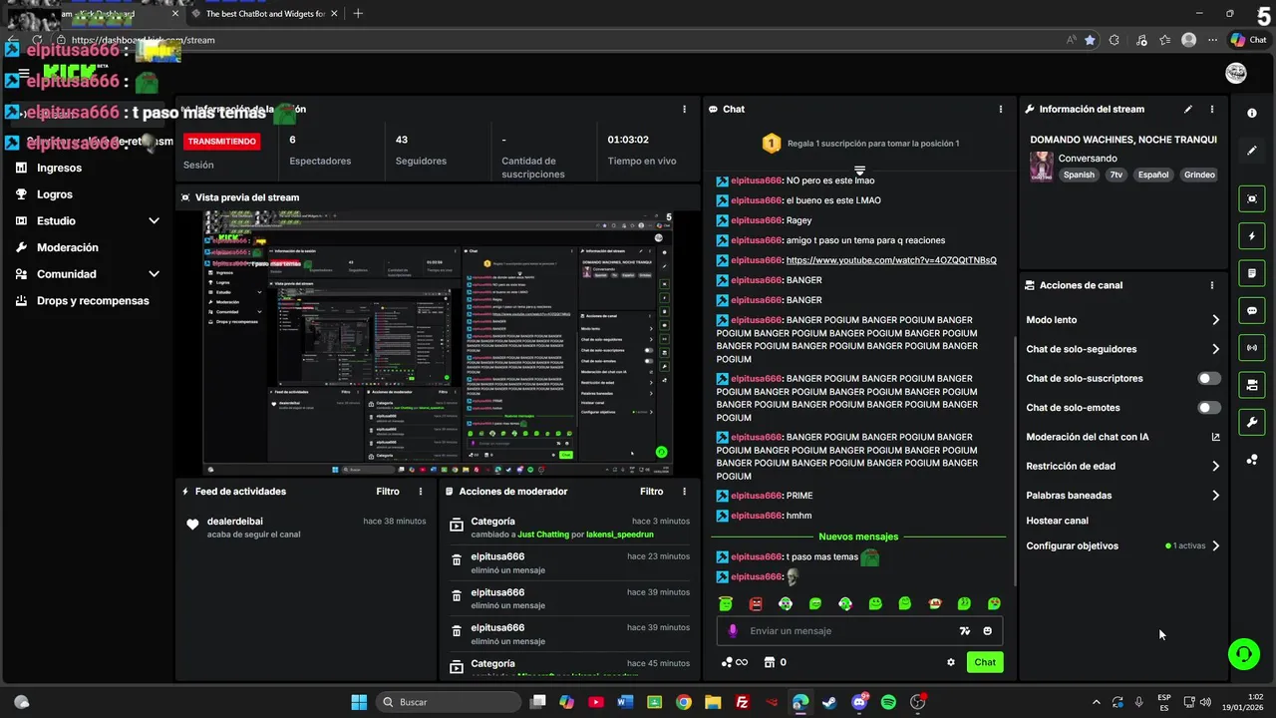
Task: Click Nuevos mensajes divider label
Action: [858, 537]
